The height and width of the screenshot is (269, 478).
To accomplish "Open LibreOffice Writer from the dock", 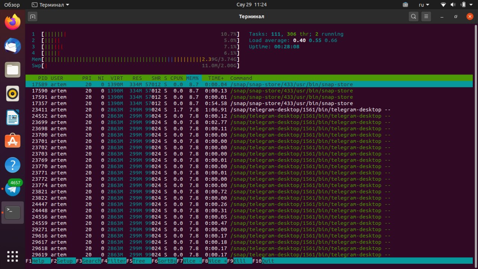I will pos(13,117).
